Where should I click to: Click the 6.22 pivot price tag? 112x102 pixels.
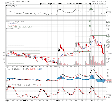[108, 35]
